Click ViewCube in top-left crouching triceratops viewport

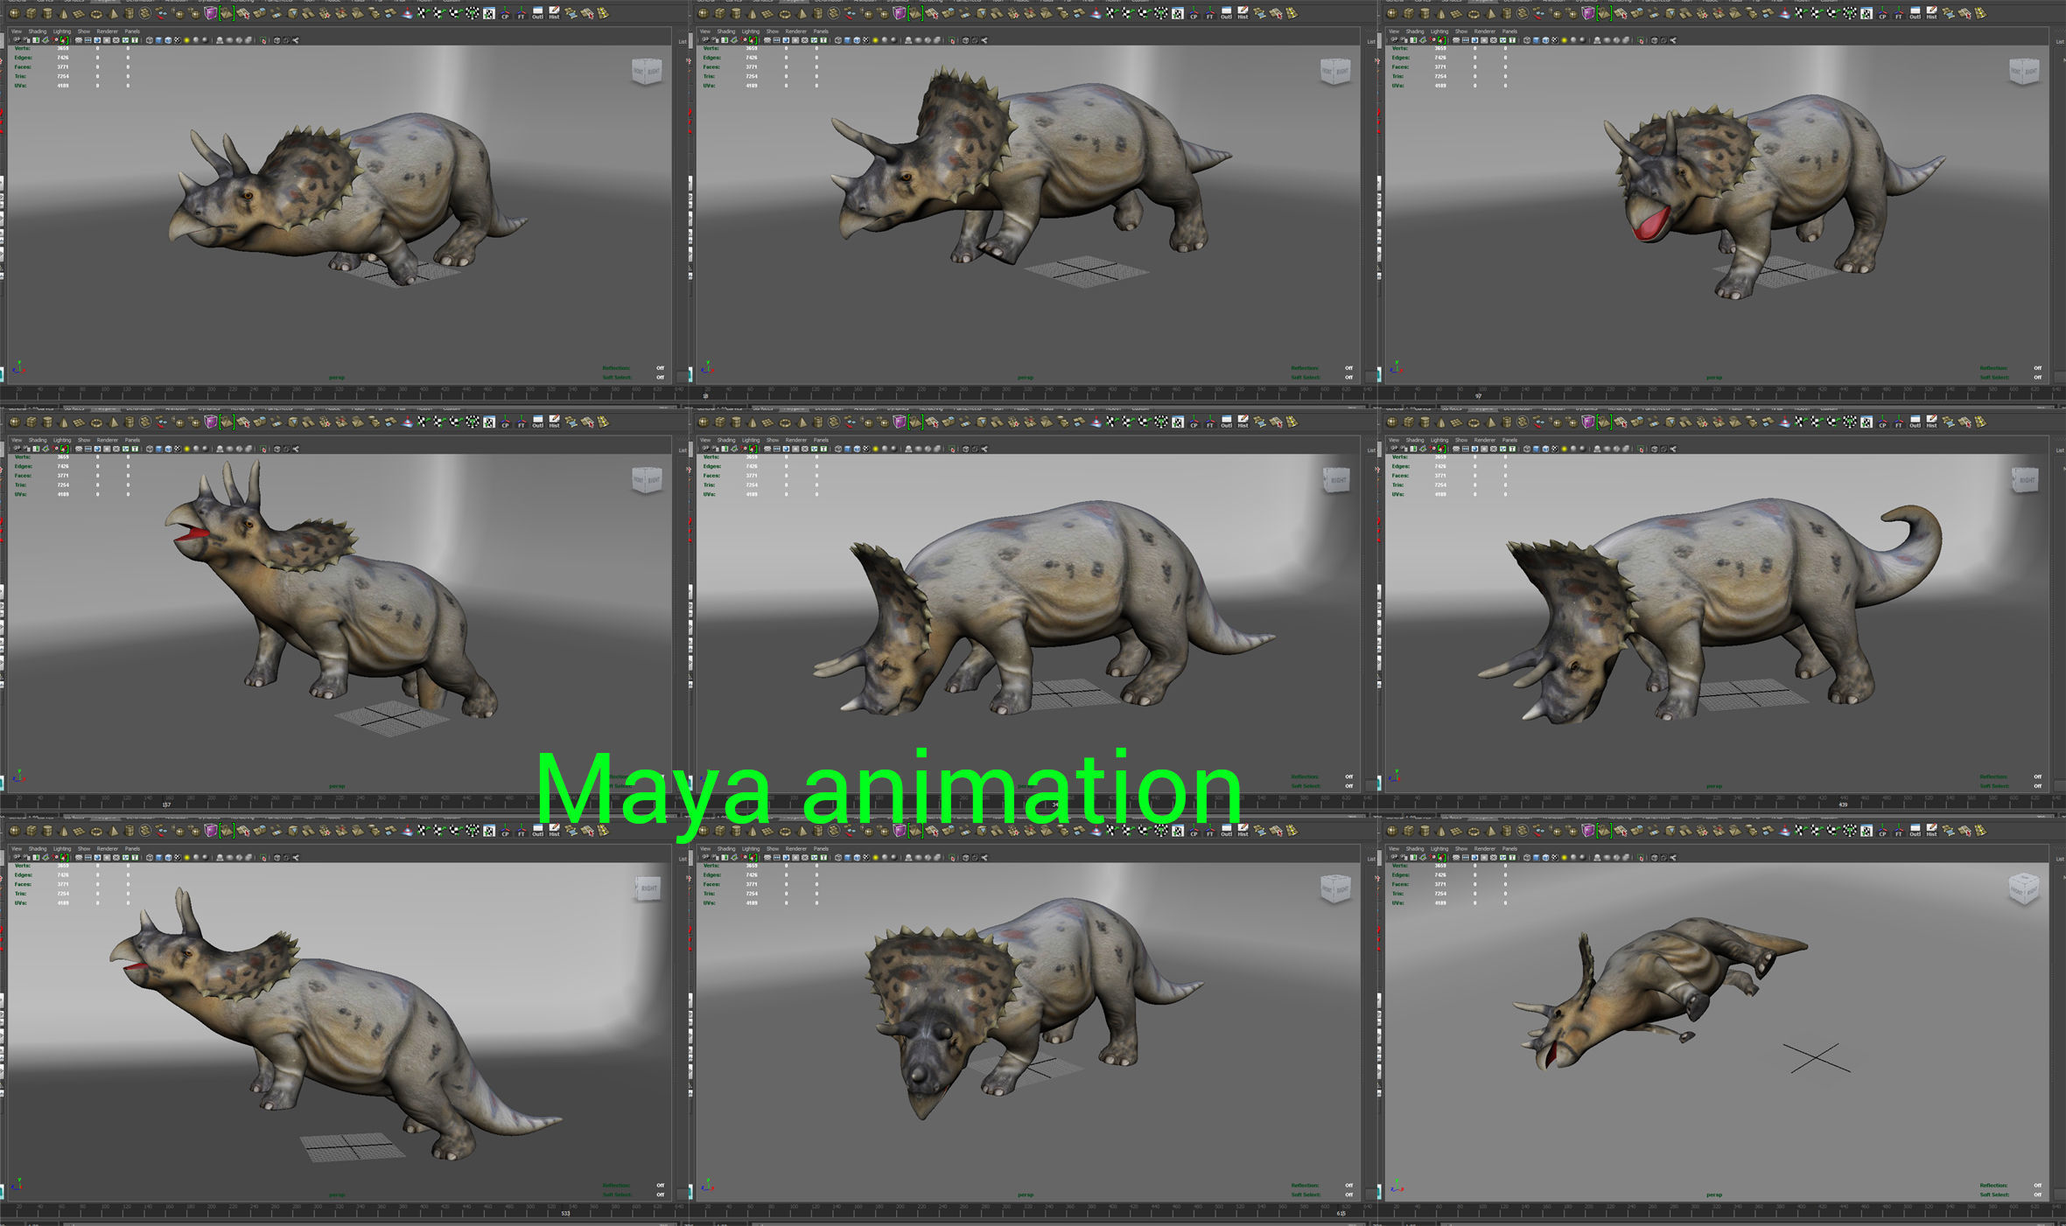click(647, 72)
